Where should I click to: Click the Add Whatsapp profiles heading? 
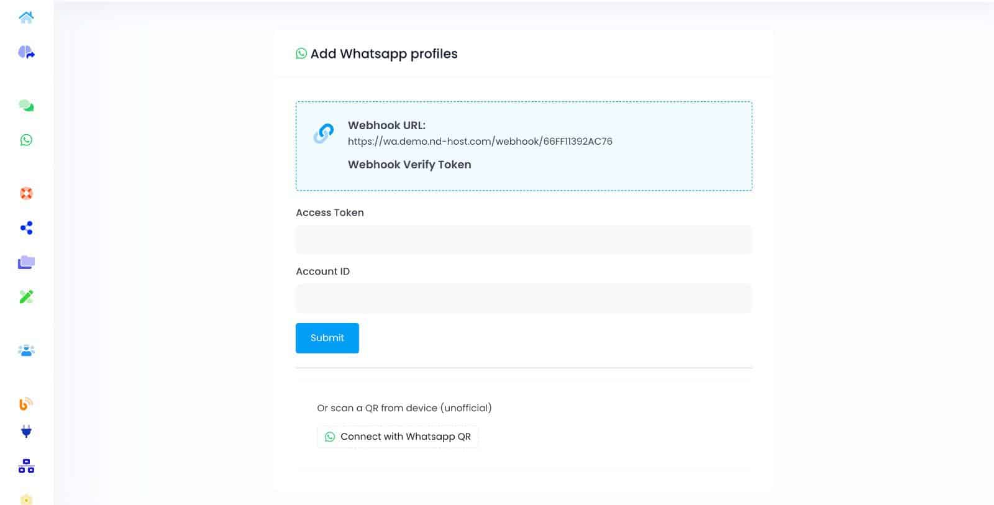pyautogui.click(x=383, y=54)
